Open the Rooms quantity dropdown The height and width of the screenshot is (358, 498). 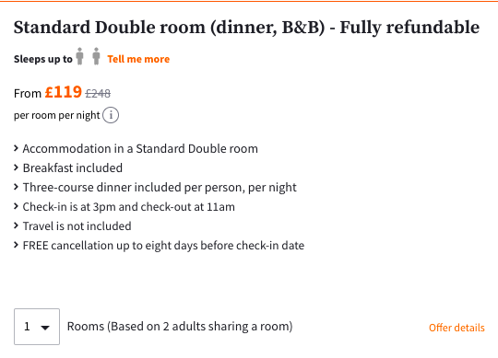click(x=37, y=327)
